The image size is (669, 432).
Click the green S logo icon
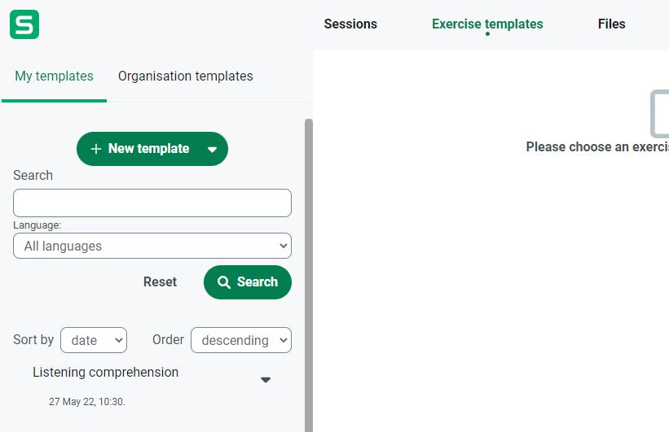pos(24,24)
